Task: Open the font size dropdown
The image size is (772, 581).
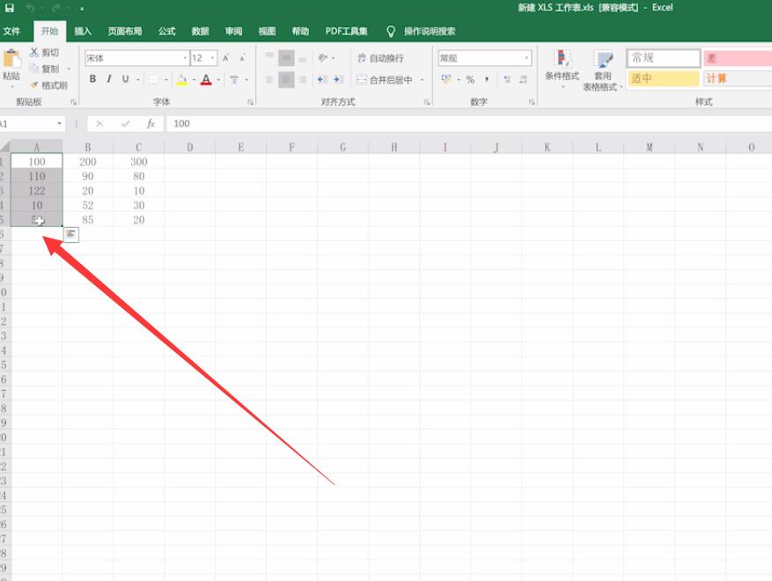Action: (x=213, y=58)
